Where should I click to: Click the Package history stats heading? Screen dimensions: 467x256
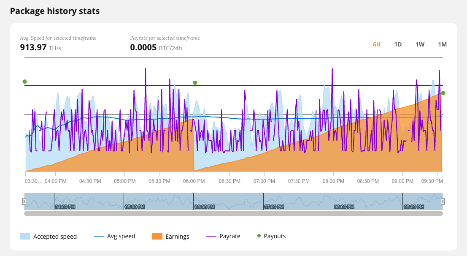55,11
